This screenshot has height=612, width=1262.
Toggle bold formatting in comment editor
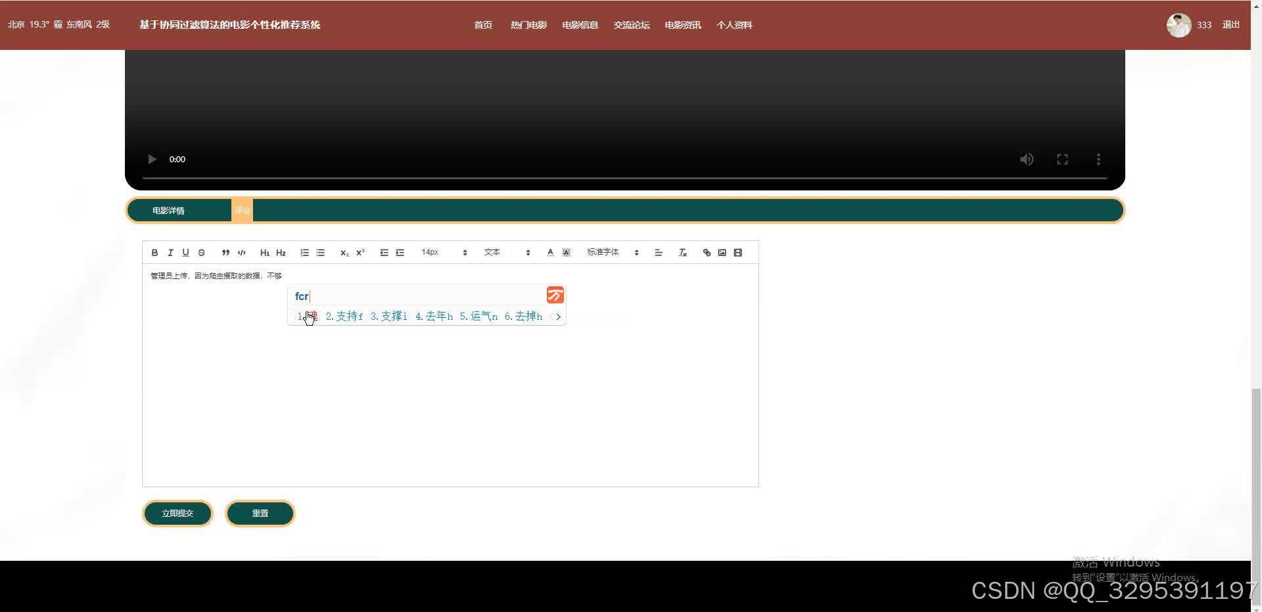(154, 253)
